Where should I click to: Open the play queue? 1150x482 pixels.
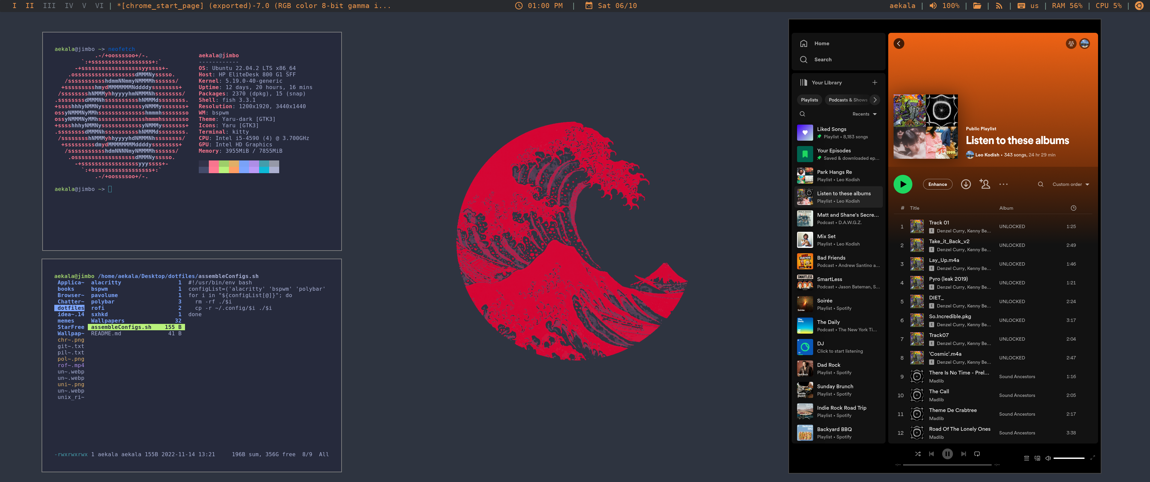tap(1026, 458)
